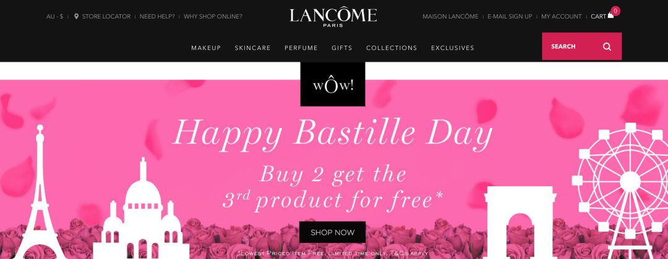Open the Exclusives menu

452,48
